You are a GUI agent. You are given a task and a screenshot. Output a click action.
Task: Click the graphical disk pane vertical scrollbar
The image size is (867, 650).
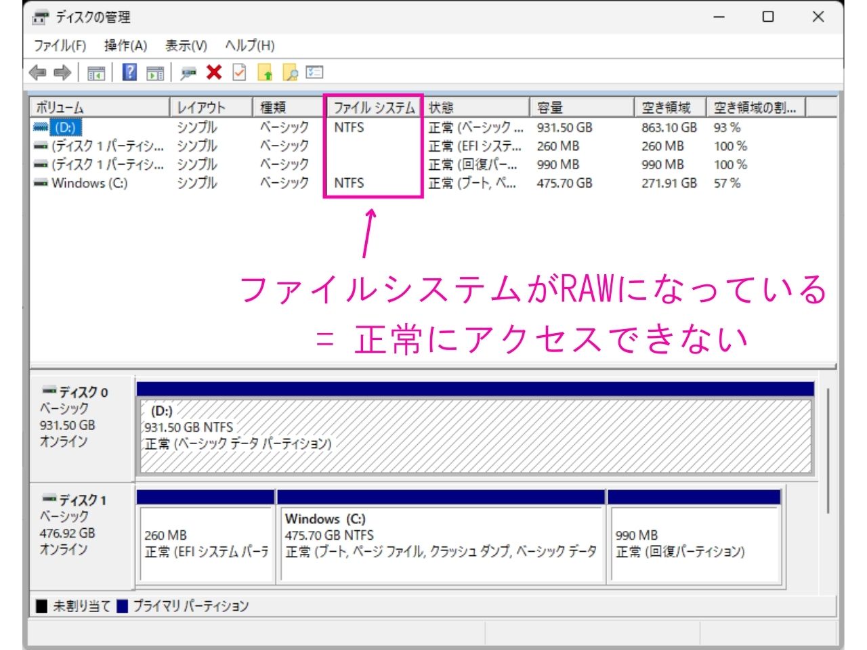click(x=829, y=450)
